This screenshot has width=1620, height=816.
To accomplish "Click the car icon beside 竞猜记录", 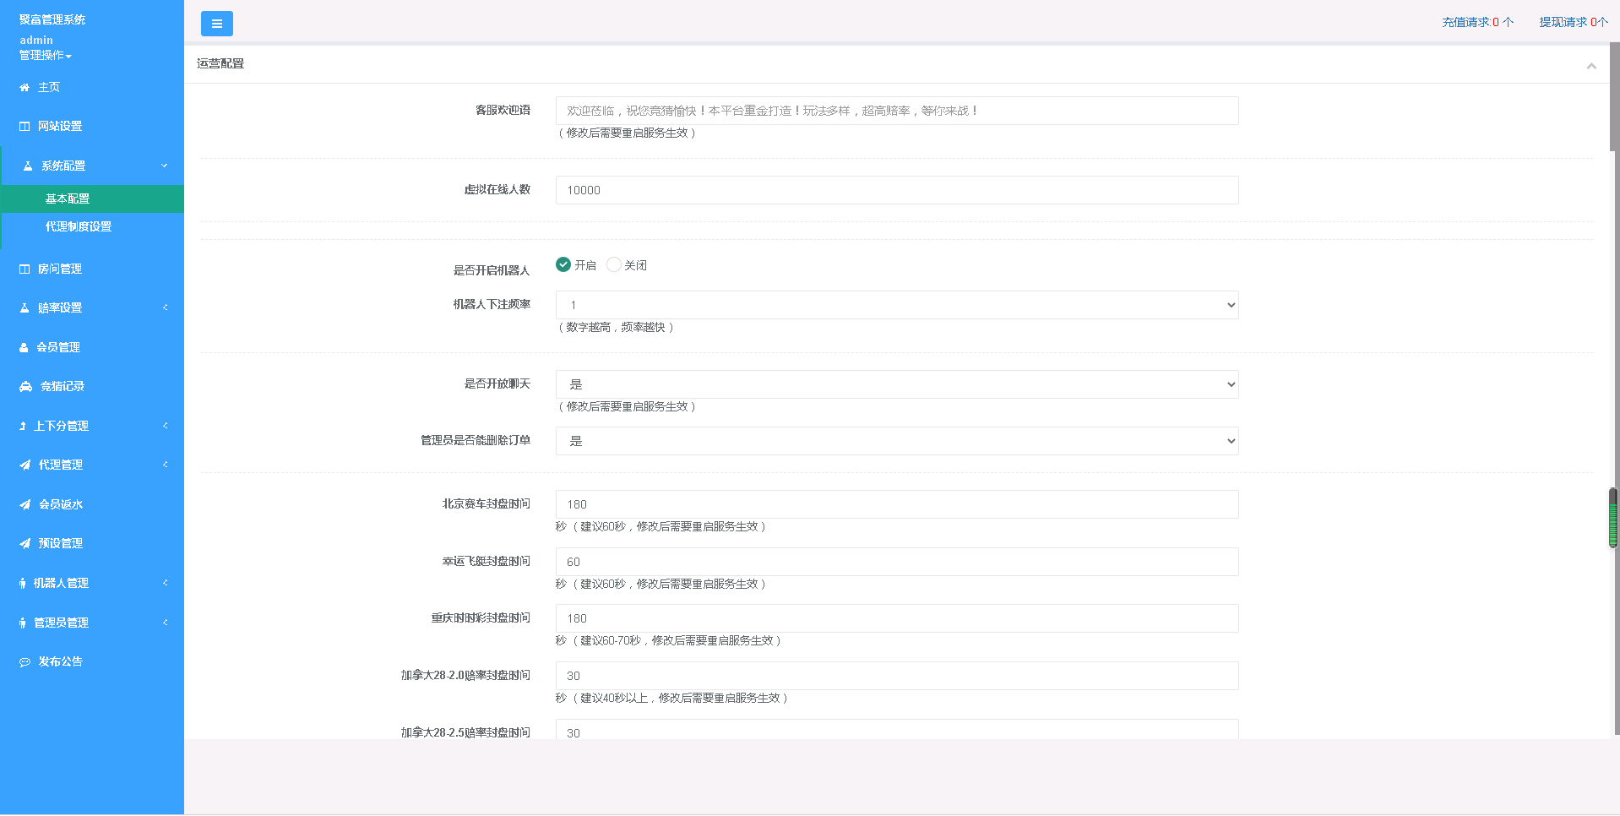I will click(x=25, y=387).
